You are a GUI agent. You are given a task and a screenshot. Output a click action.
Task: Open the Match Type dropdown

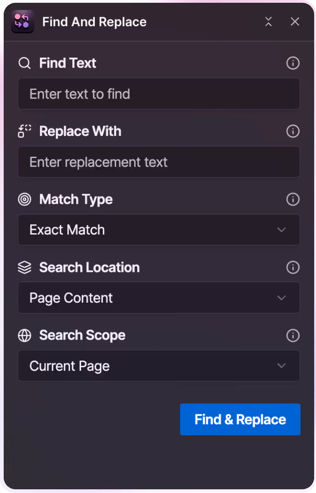(281, 230)
